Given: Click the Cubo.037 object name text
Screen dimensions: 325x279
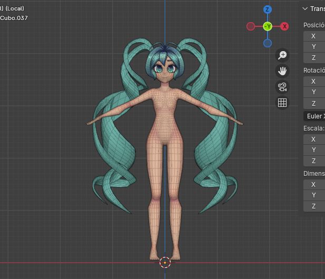Looking at the screenshot, I should click(14, 18).
